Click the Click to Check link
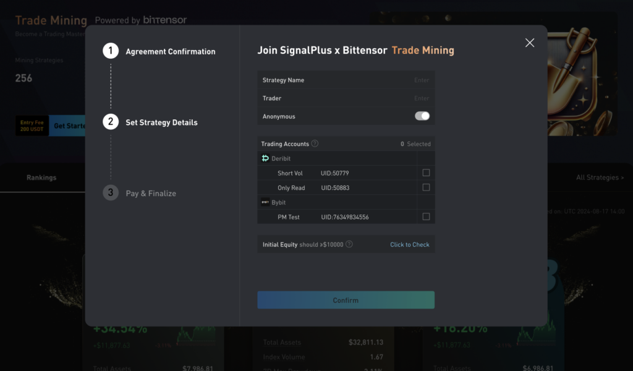Screen dimensions: 633x371 (x=409, y=244)
